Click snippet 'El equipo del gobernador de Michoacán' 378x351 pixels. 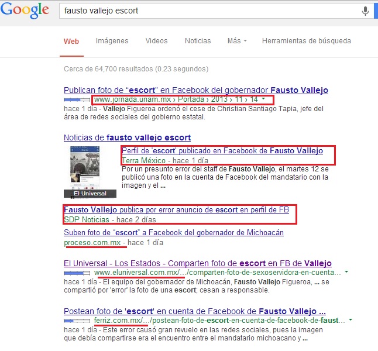coord(197,286)
